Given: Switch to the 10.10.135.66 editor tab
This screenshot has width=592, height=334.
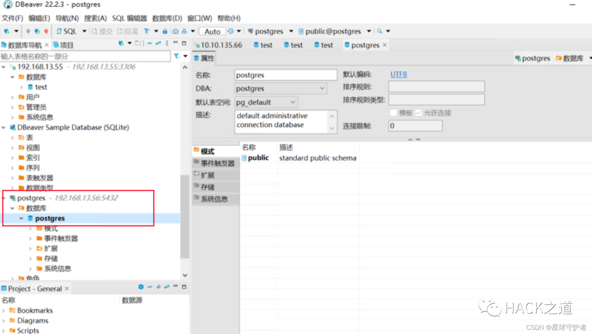Looking at the screenshot, I should click(x=218, y=45).
